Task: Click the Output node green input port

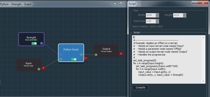Action: coord(96,55)
